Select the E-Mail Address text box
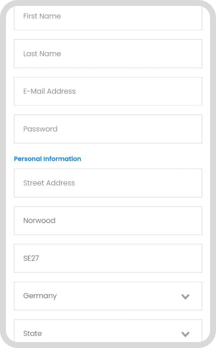Viewport: 216px width, 348px height. coord(108,91)
